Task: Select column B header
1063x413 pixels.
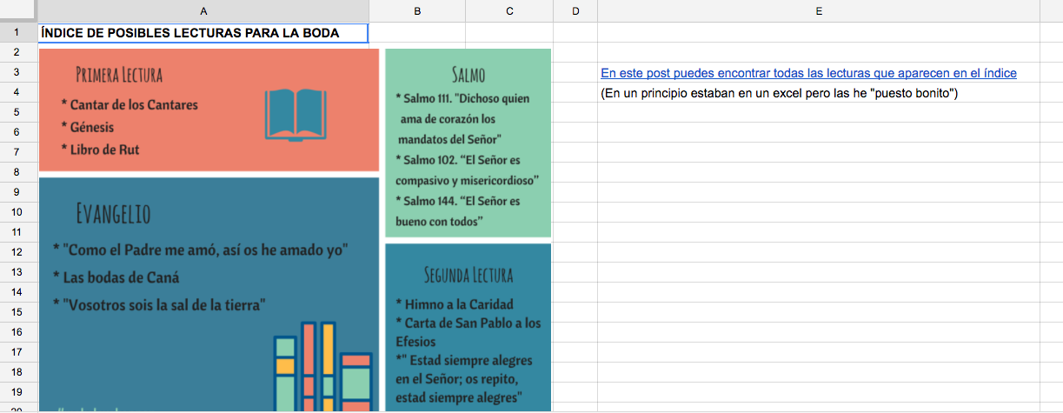Action: pos(417,10)
